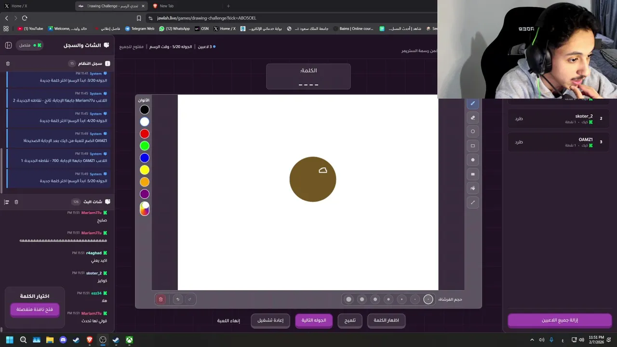Open YouTube bookmark
Viewport: 617px width, 347px height.
30,28
